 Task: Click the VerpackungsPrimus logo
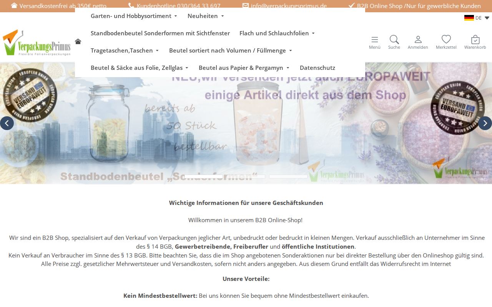[37, 43]
